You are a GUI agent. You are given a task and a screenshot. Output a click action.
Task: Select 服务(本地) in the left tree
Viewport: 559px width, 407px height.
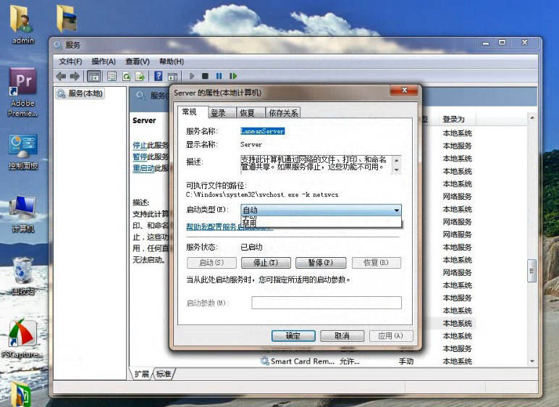click(80, 93)
